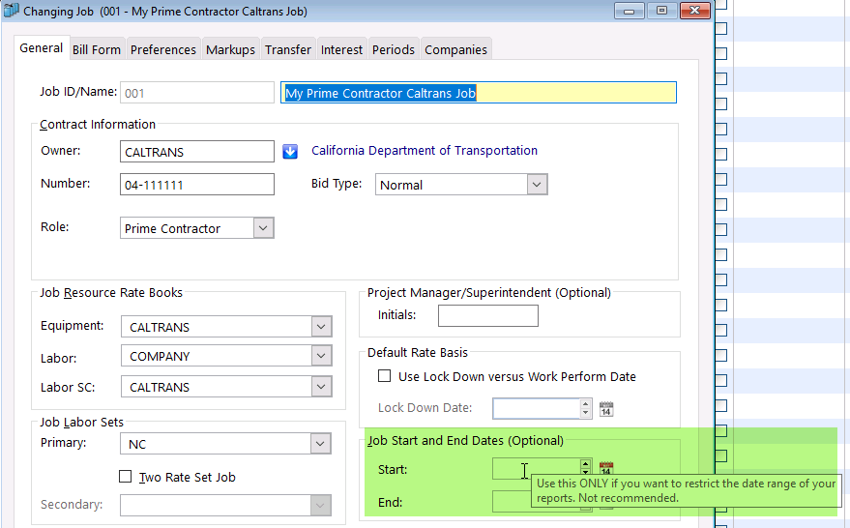
Task: Expand the Labor SC rate book dropdown
Action: click(x=321, y=387)
